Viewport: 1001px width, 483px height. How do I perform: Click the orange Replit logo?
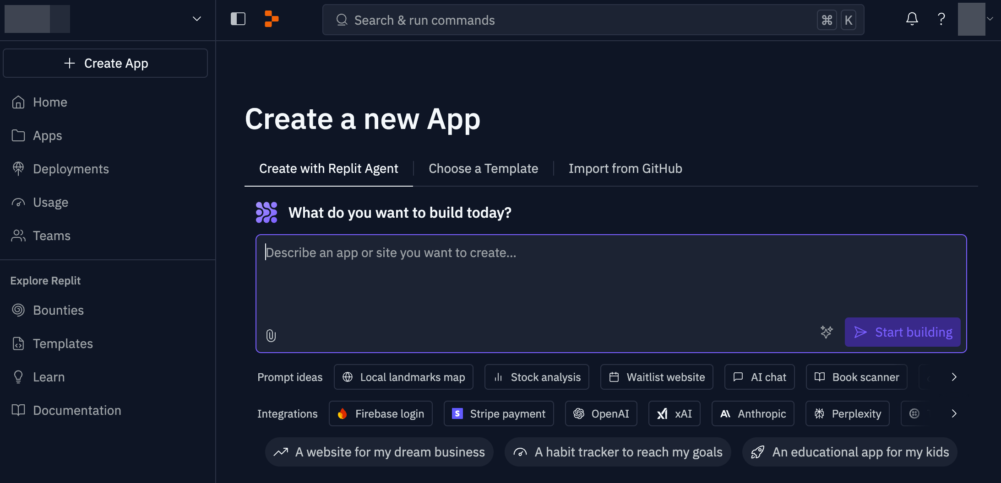[272, 19]
